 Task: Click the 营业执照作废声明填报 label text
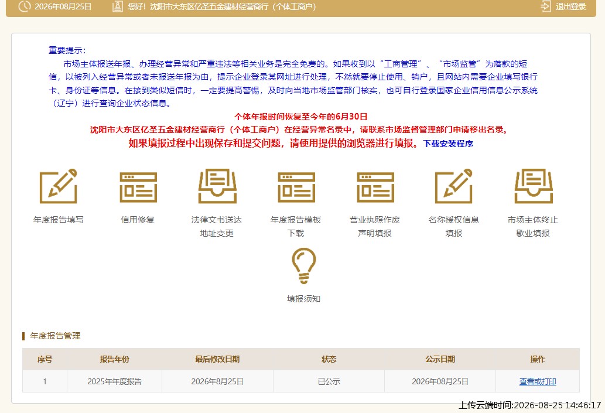(x=375, y=227)
